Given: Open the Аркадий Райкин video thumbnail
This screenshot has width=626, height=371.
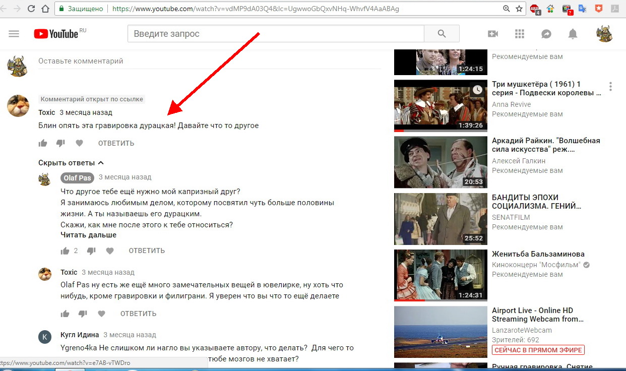Looking at the screenshot, I should tap(441, 162).
